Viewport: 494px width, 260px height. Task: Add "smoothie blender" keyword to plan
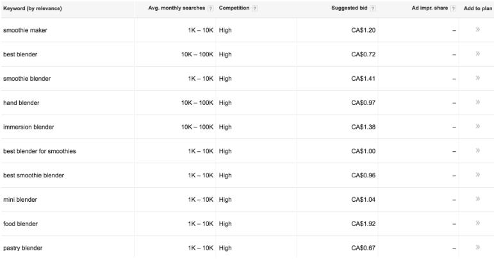[x=478, y=78]
